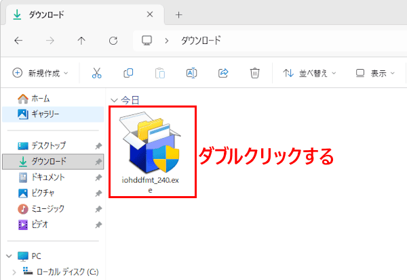Add a new Explorer tab

point(178,15)
